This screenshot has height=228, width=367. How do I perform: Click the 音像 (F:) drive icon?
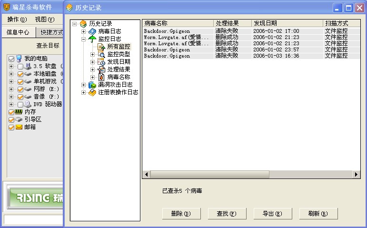pos(28,97)
